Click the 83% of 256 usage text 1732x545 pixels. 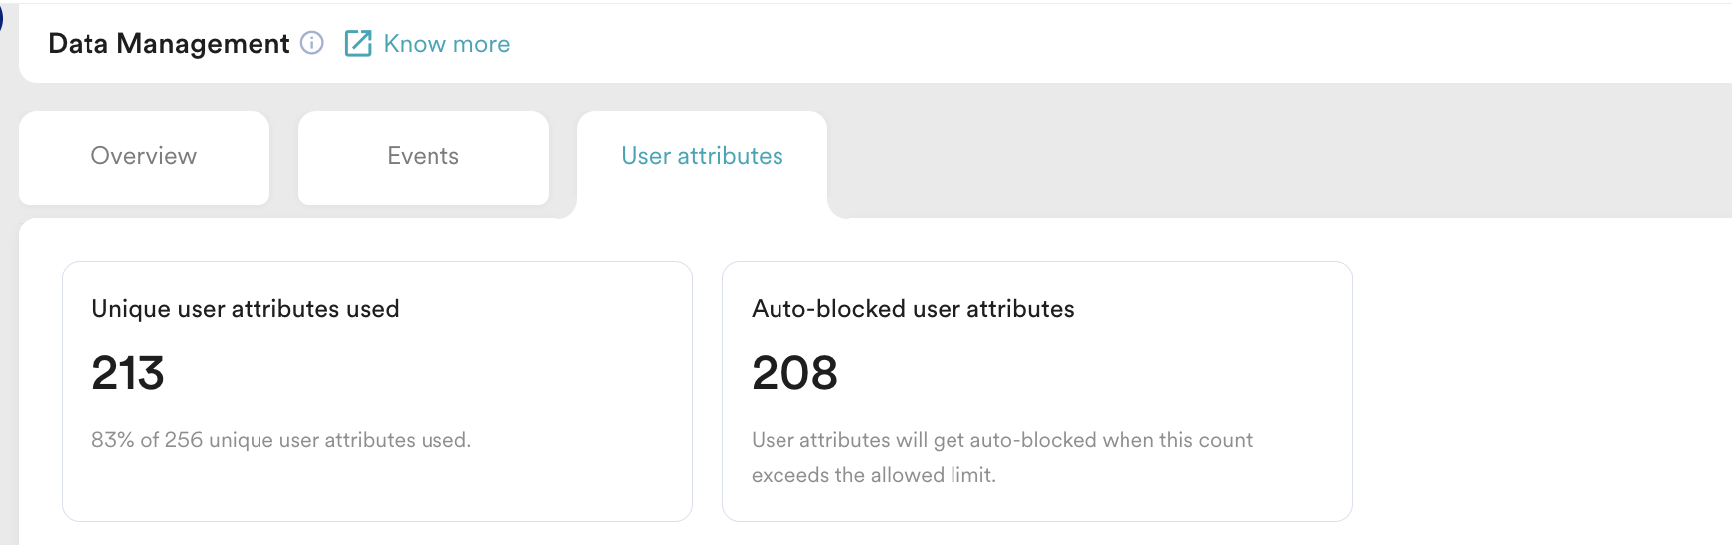281,440
